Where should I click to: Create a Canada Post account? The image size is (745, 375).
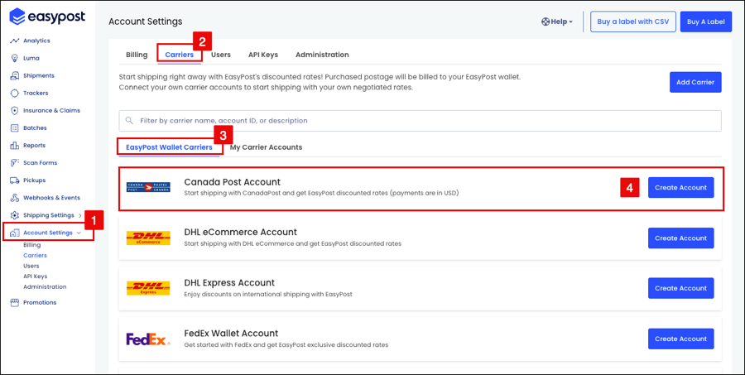pos(681,188)
